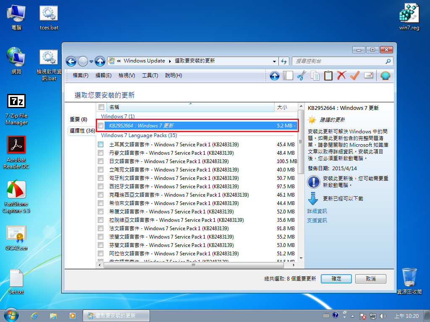Click the 確定 button
The width and height of the screenshot is (430, 322).
[x=336, y=279]
